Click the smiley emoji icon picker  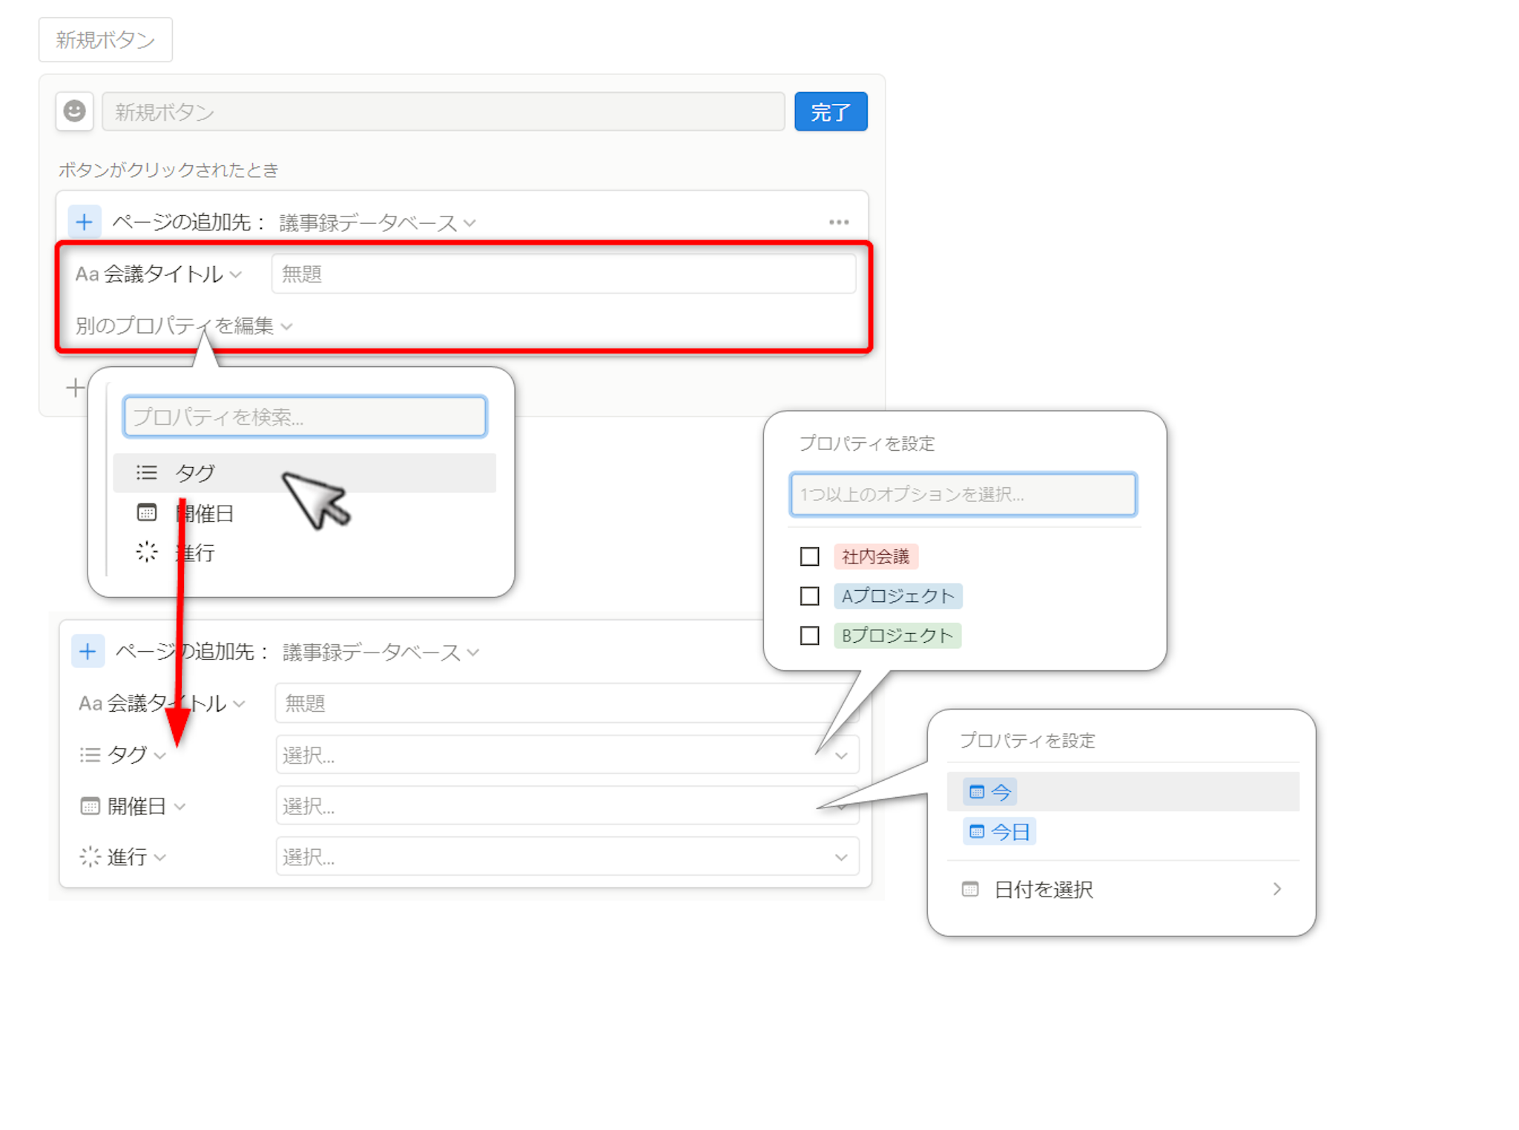coord(74,111)
